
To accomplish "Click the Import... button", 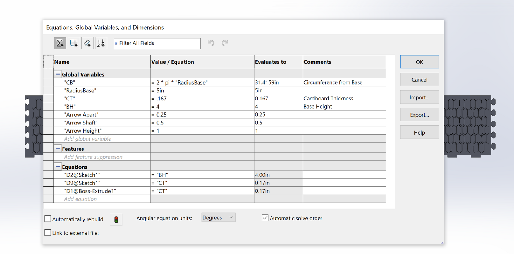I will click(419, 97).
